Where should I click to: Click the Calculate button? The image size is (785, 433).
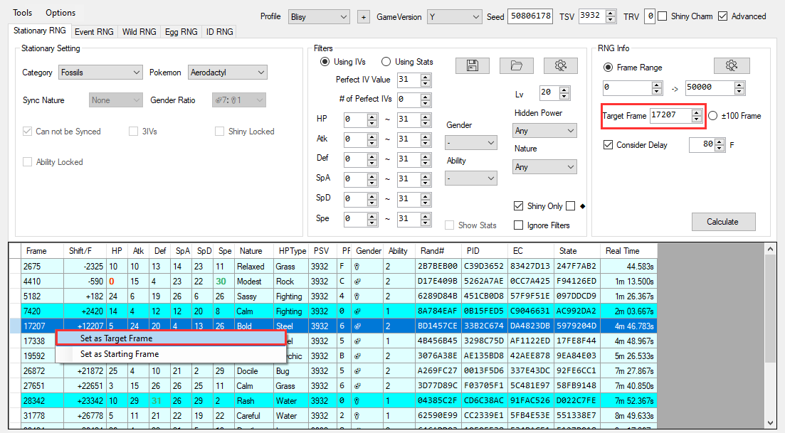point(723,222)
